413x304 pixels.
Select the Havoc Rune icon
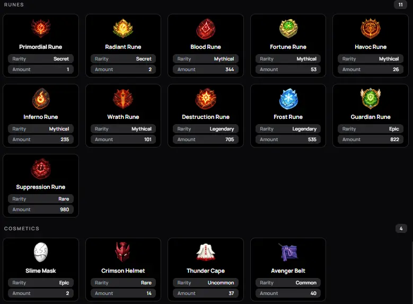point(371,28)
